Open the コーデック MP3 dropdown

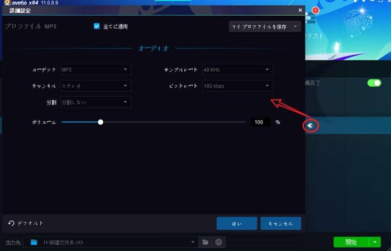96,70
